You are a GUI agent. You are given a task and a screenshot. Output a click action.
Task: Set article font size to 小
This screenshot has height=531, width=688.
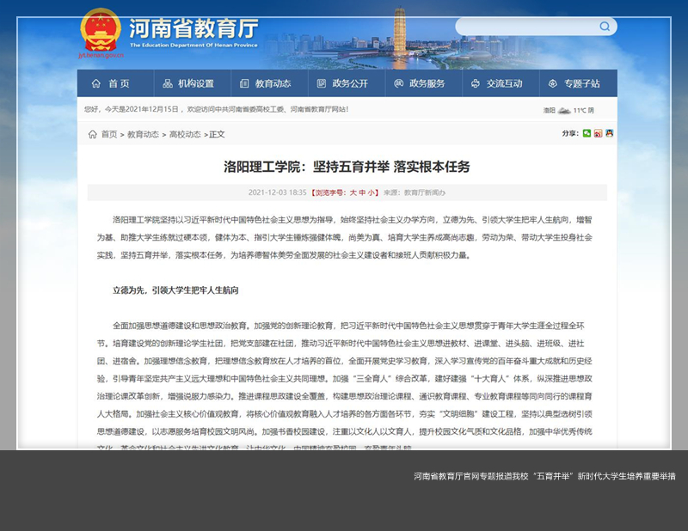[372, 192]
